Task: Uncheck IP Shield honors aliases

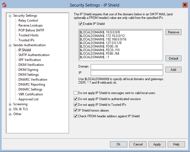Action: point(76,110)
